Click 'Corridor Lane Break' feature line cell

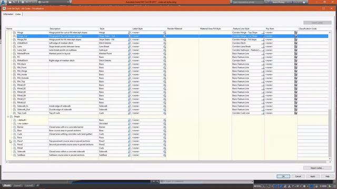point(241,47)
